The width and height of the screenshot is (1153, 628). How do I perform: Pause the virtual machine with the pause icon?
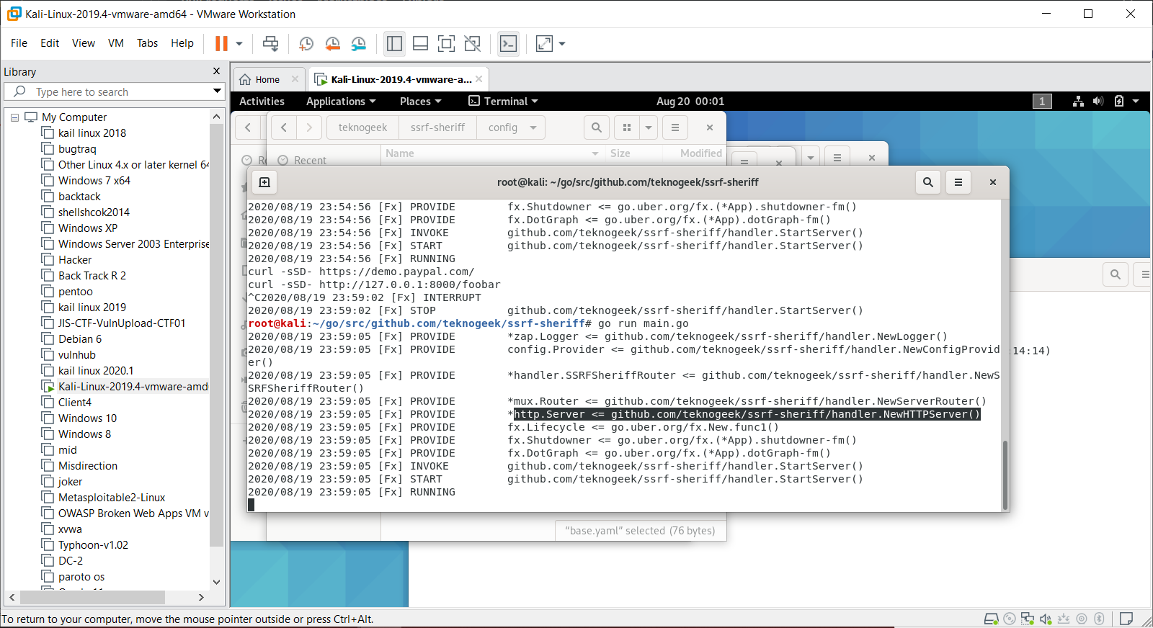coord(221,44)
